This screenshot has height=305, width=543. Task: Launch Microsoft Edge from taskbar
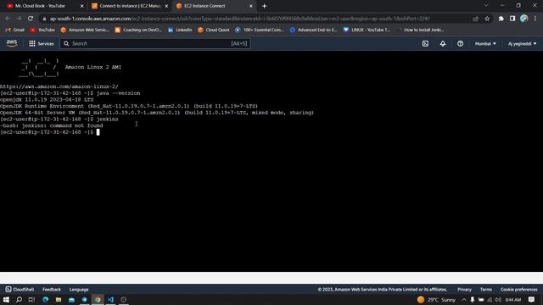[x=45, y=299]
